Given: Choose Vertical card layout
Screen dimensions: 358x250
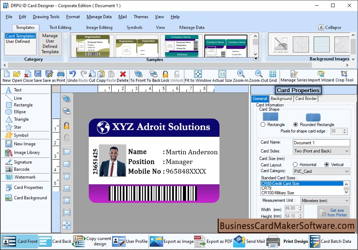Looking at the screenshot, I should pyautogui.click(x=327, y=164).
